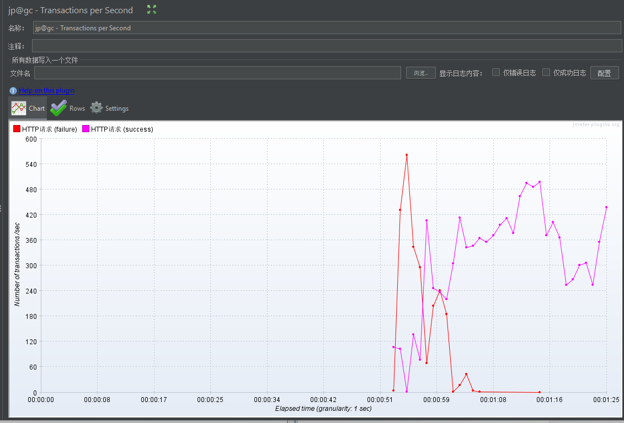
Task: Click the red failure legend swatch
Action: click(17, 129)
